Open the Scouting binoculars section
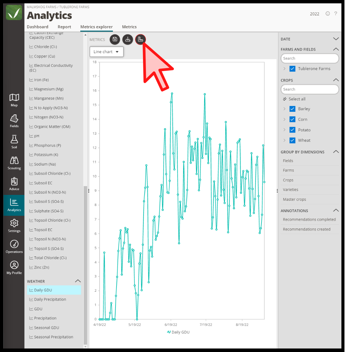This screenshot has height=352, width=345. click(x=14, y=163)
